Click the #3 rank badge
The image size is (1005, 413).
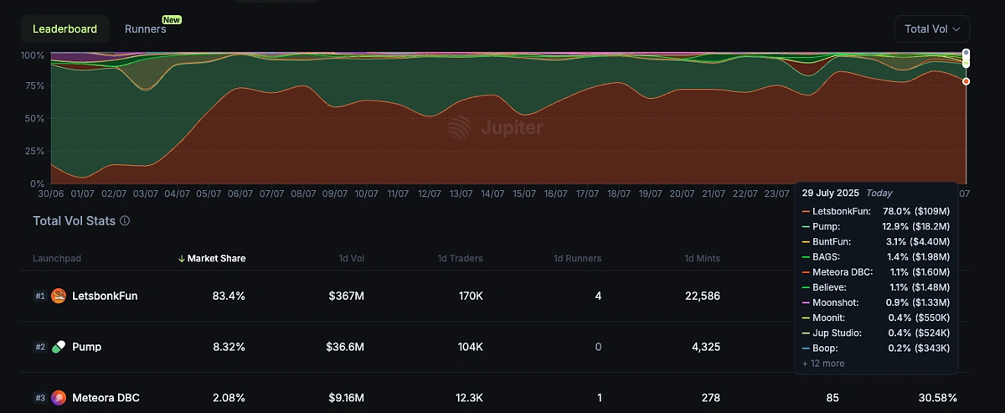[39, 398]
